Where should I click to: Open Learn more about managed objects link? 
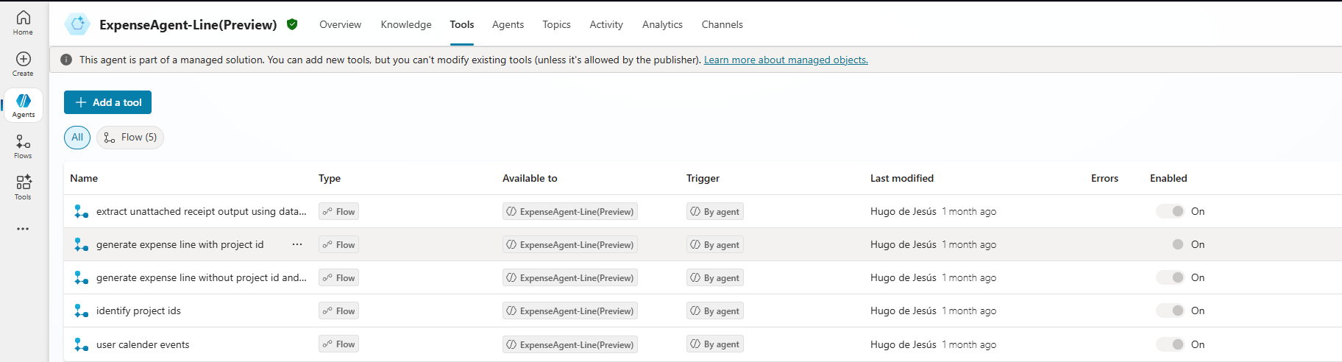click(x=786, y=60)
